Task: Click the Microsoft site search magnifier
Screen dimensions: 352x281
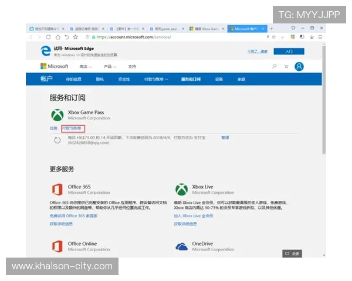Action: click(x=275, y=66)
